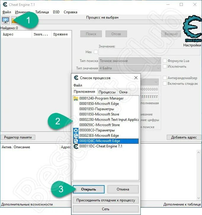202x215 pixels.
Task: Open the D3D menu
Action: click(56, 12)
